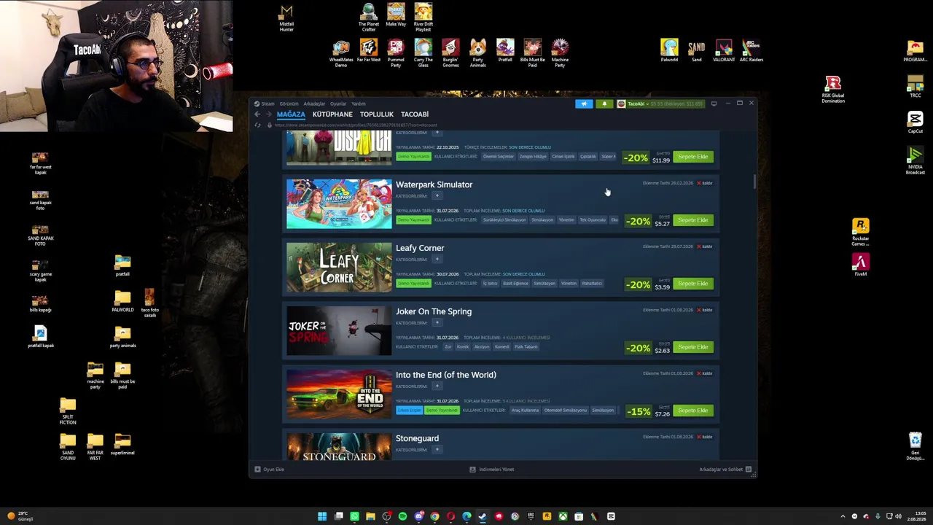
Task: Open the Yardım menu in Steam
Action: pos(359,104)
